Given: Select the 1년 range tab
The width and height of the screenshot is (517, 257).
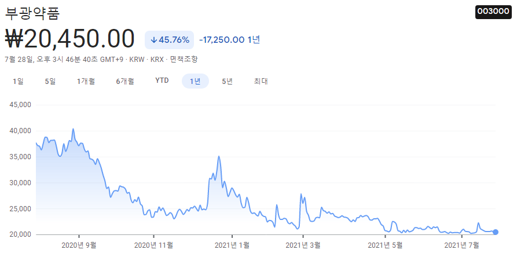Looking at the screenshot, I should (195, 81).
